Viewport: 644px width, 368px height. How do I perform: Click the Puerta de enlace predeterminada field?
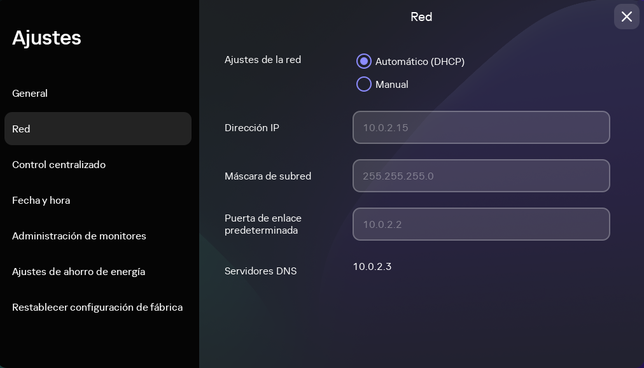[x=481, y=224]
